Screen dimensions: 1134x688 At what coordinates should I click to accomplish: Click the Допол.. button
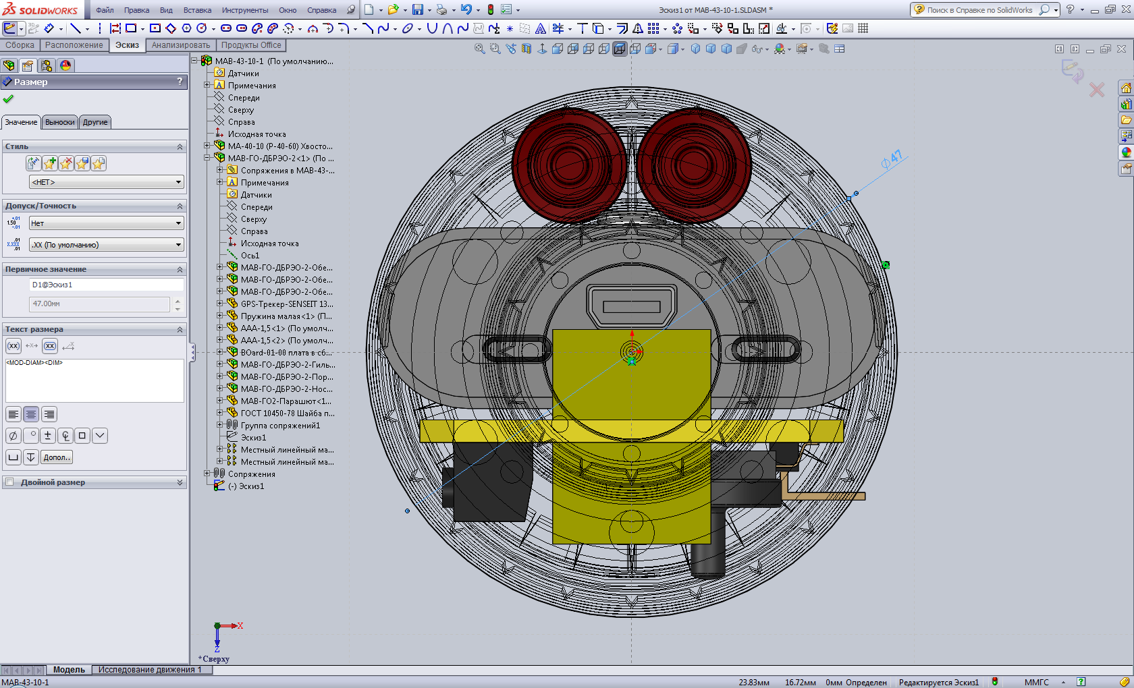57,457
